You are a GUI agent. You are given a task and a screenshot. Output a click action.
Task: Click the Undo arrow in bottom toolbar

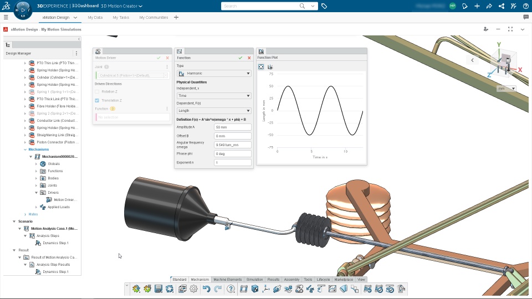point(206,289)
